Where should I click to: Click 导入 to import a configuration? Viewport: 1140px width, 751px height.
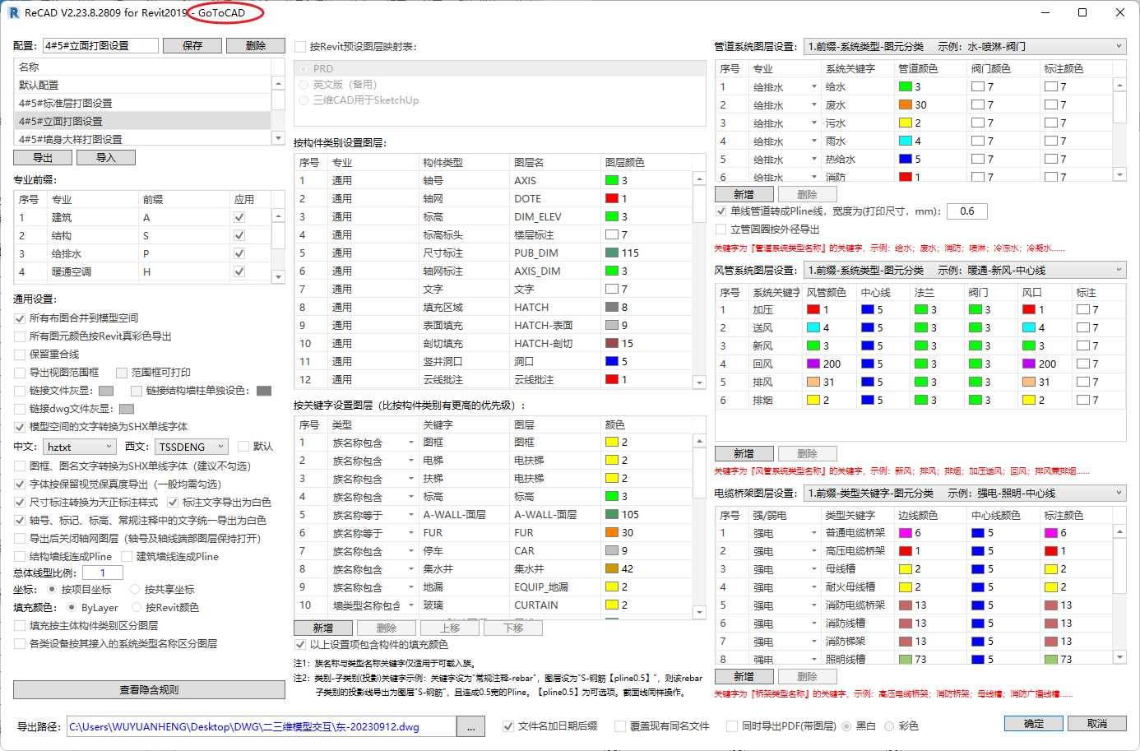105,156
